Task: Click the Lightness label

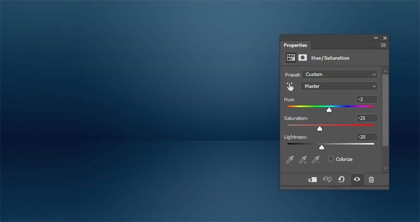Action: [296, 137]
